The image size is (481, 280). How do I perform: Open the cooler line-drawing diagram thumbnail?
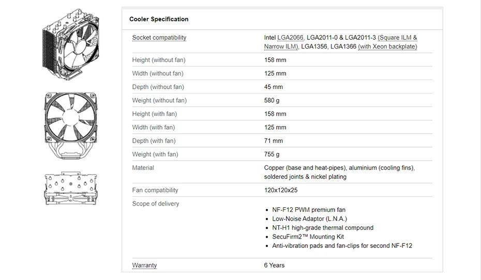pyautogui.click(x=71, y=188)
